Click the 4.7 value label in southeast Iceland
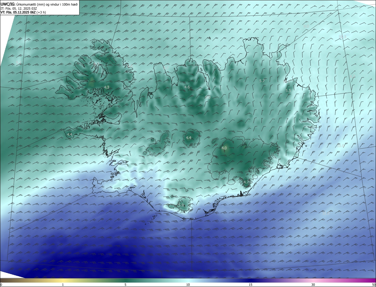 click(x=246, y=182)
